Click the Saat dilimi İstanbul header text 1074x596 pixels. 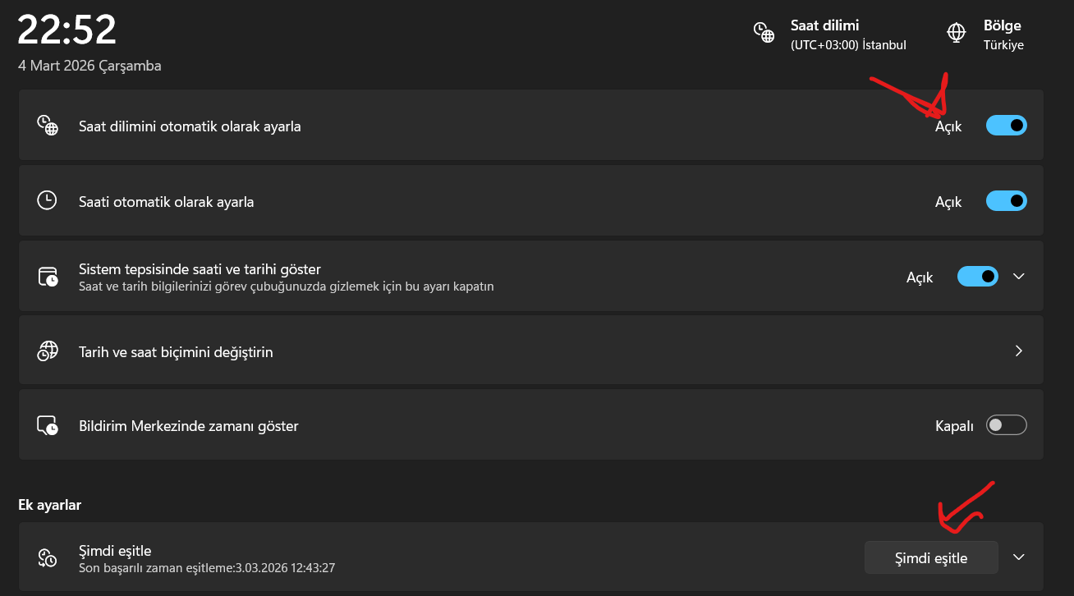point(847,35)
